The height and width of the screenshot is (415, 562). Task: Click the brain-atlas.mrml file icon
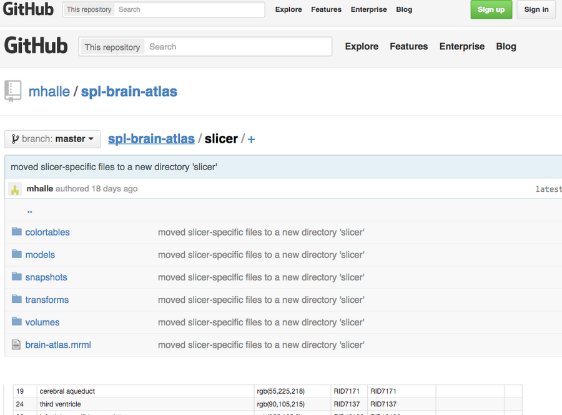click(x=17, y=345)
